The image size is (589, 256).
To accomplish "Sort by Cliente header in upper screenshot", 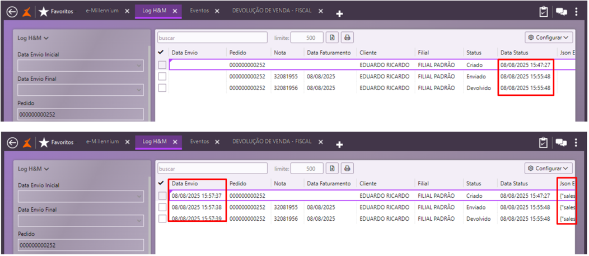I will (x=368, y=53).
